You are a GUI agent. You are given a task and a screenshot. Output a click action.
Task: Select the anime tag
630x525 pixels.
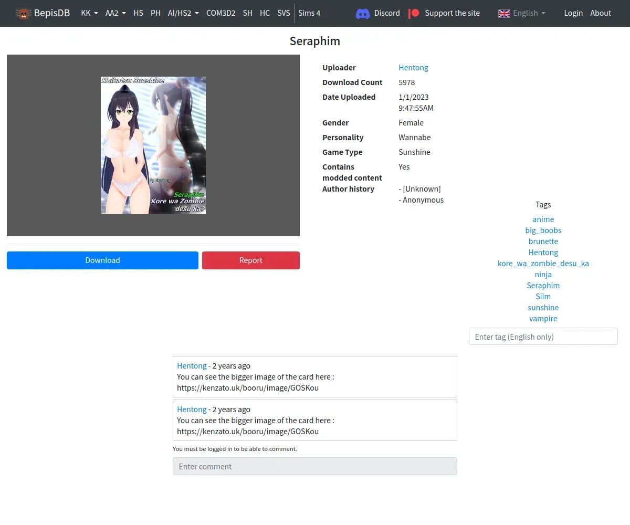point(543,219)
